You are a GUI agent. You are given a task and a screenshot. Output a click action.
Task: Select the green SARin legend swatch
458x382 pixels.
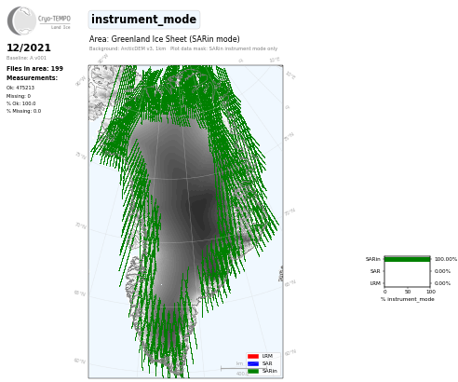tap(253, 371)
